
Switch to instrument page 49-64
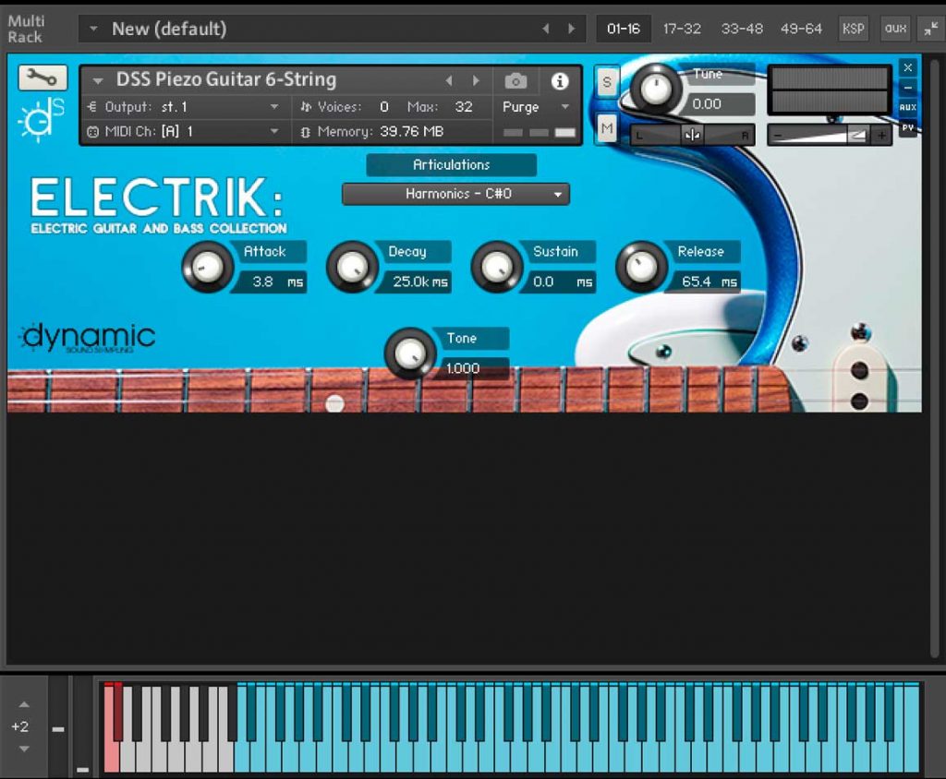tap(801, 29)
